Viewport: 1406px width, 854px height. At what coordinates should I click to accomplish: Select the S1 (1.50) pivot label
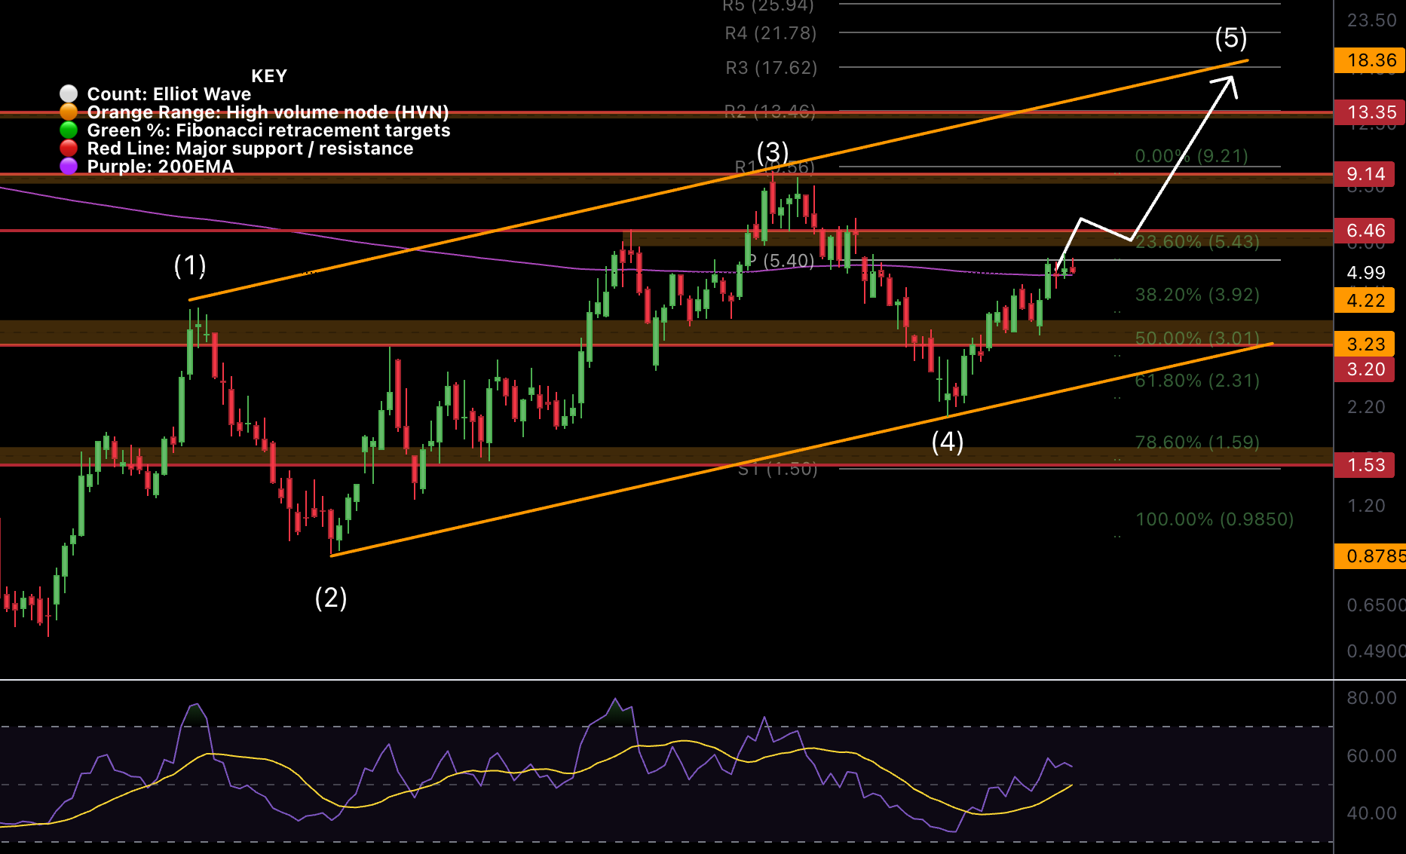(x=777, y=470)
